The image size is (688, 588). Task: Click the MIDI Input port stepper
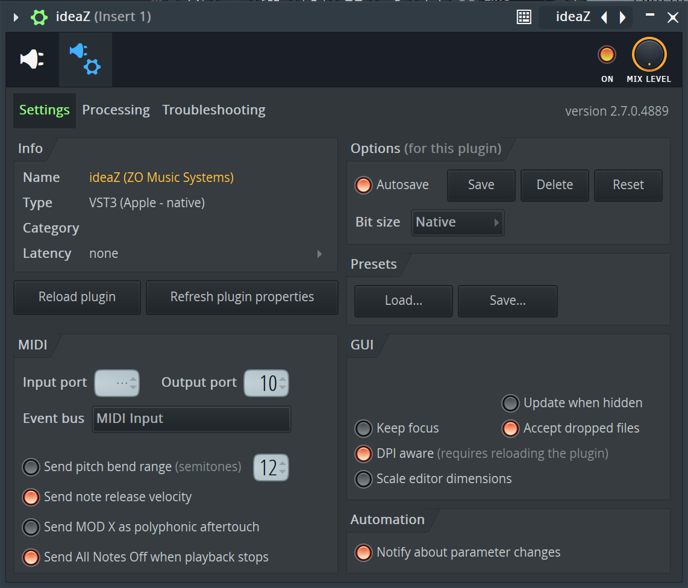pos(117,383)
